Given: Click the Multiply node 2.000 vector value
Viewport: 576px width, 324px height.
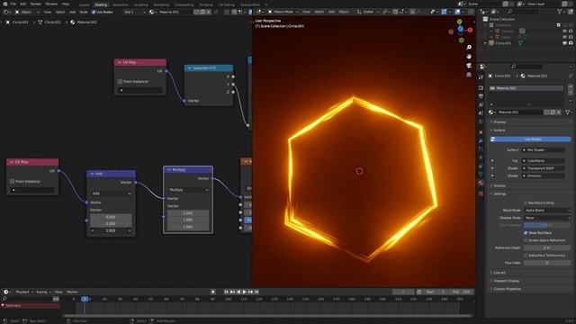Looking at the screenshot, I should click(x=188, y=212).
